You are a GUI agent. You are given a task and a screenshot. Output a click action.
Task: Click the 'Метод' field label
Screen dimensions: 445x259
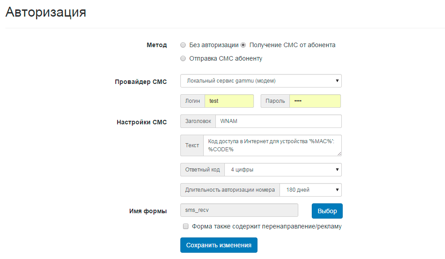click(157, 45)
